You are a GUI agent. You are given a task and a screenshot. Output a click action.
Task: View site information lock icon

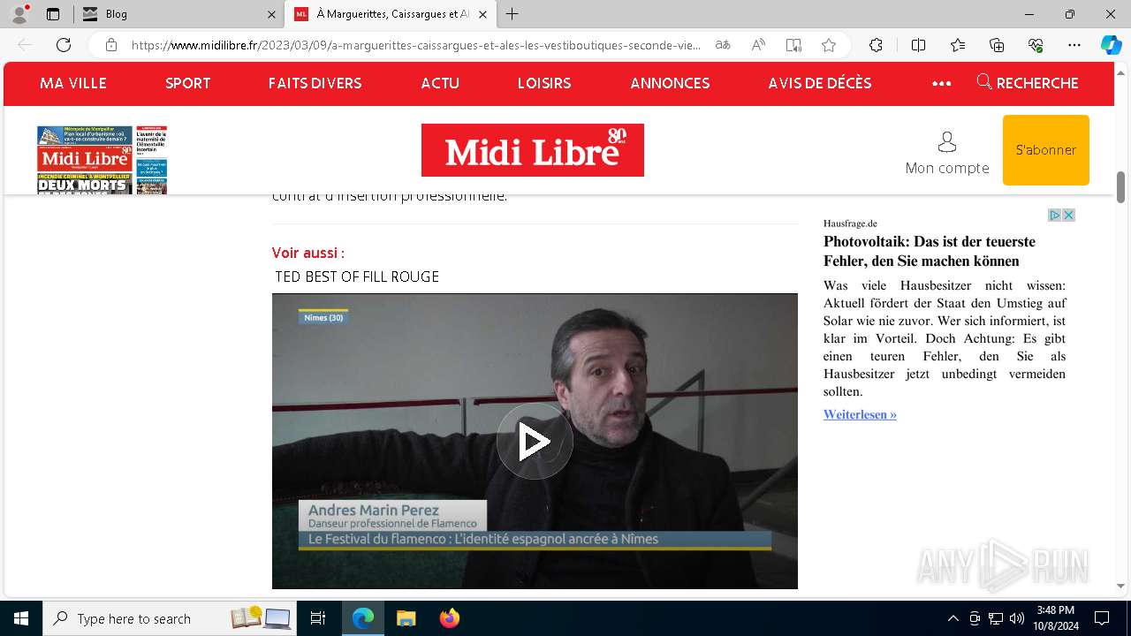point(111,45)
